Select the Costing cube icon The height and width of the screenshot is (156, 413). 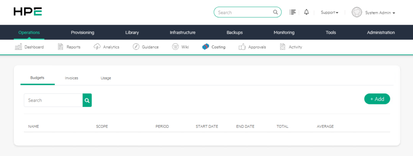(206, 47)
